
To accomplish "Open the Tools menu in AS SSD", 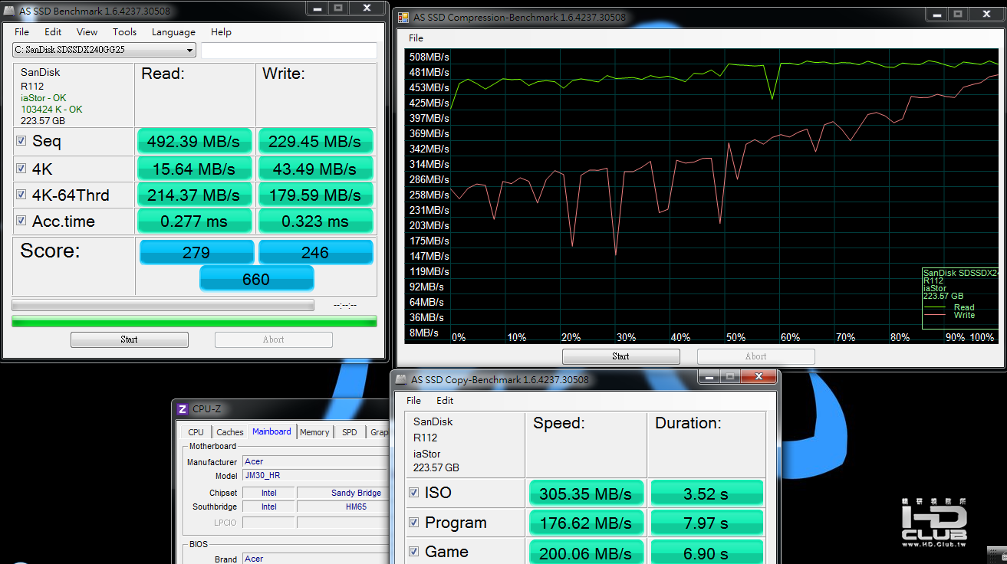I will [x=124, y=32].
